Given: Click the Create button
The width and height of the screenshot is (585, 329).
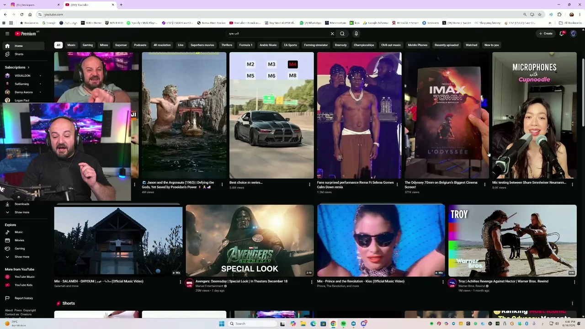Looking at the screenshot, I should point(546,33).
